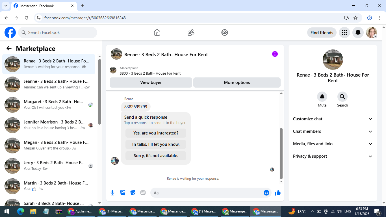Expand Privacy & support section
The width and height of the screenshot is (386, 217).
333,156
